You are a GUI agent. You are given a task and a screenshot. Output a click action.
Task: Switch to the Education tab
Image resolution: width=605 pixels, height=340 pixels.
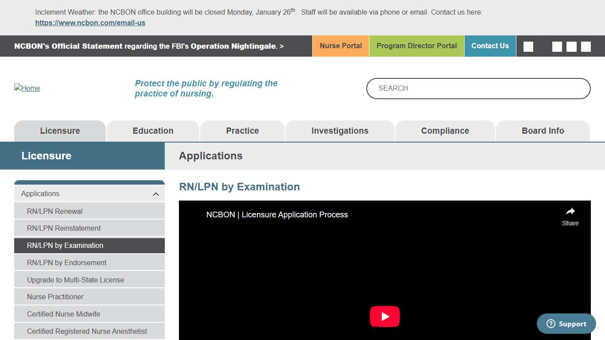[153, 131]
